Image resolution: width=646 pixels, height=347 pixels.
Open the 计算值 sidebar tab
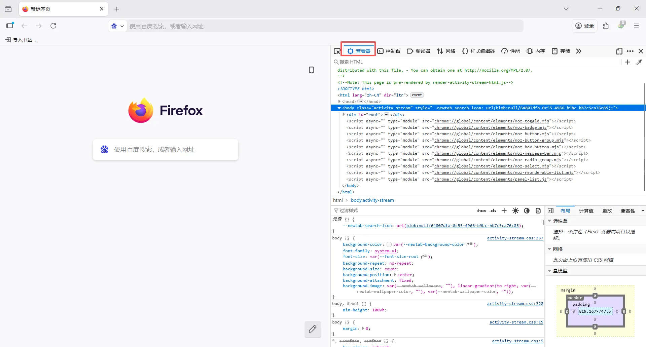coord(586,211)
